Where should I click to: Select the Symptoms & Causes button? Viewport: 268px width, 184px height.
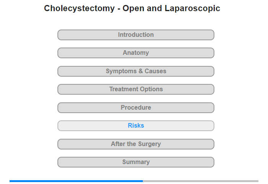point(136,71)
